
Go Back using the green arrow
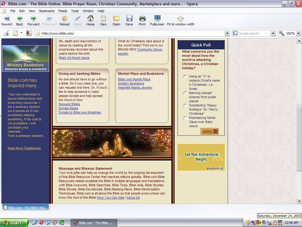(x=19, y=20)
